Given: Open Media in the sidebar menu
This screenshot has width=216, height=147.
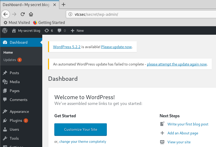Looking at the screenshot, I should (x=14, y=82).
